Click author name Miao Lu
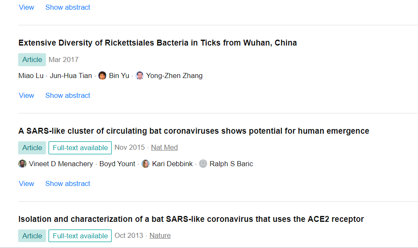This screenshot has height=248, width=418. pyautogui.click(x=31, y=76)
